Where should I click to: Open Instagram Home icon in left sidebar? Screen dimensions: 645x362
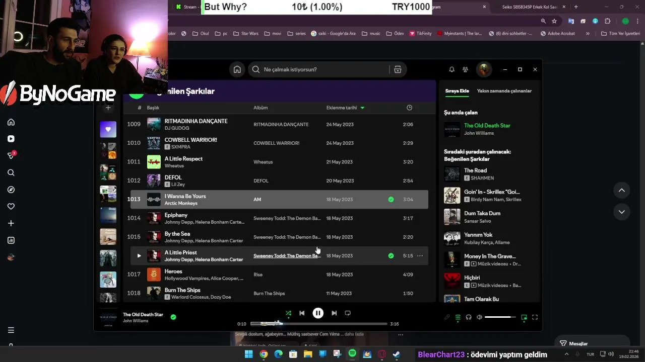11,122
